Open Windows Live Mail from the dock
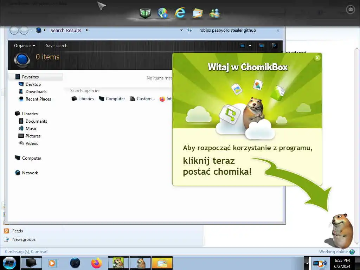The height and width of the screenshot is (270, 360). click(197, 13)
